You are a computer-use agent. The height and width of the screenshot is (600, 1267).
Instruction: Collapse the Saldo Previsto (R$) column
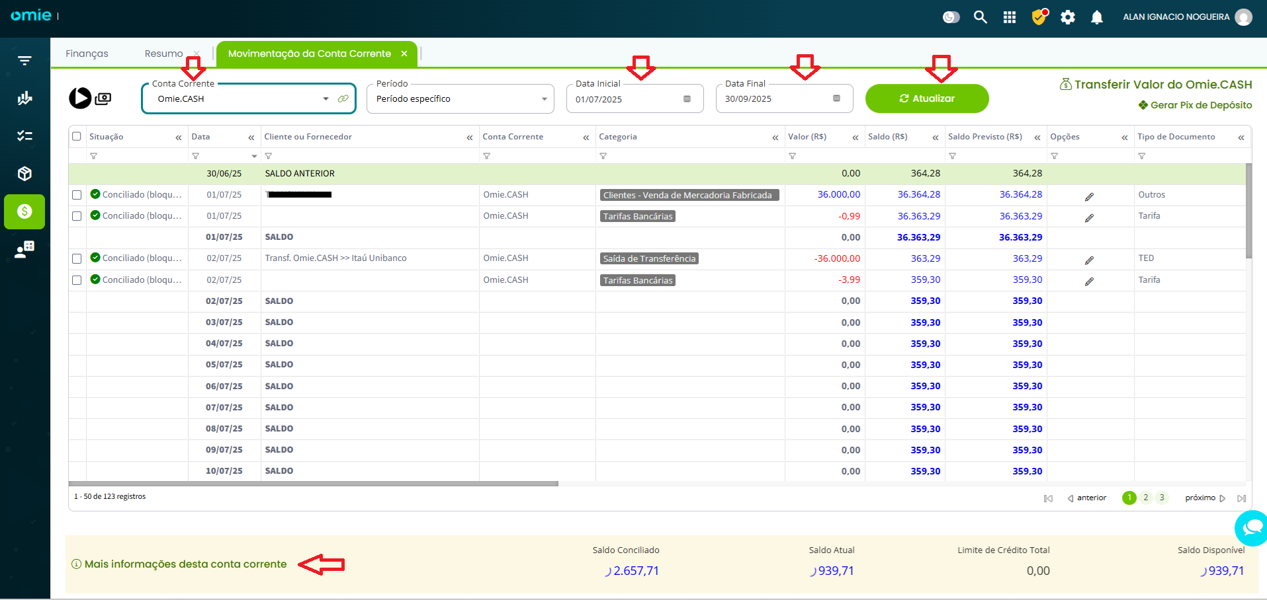(x=1037, y=137)
